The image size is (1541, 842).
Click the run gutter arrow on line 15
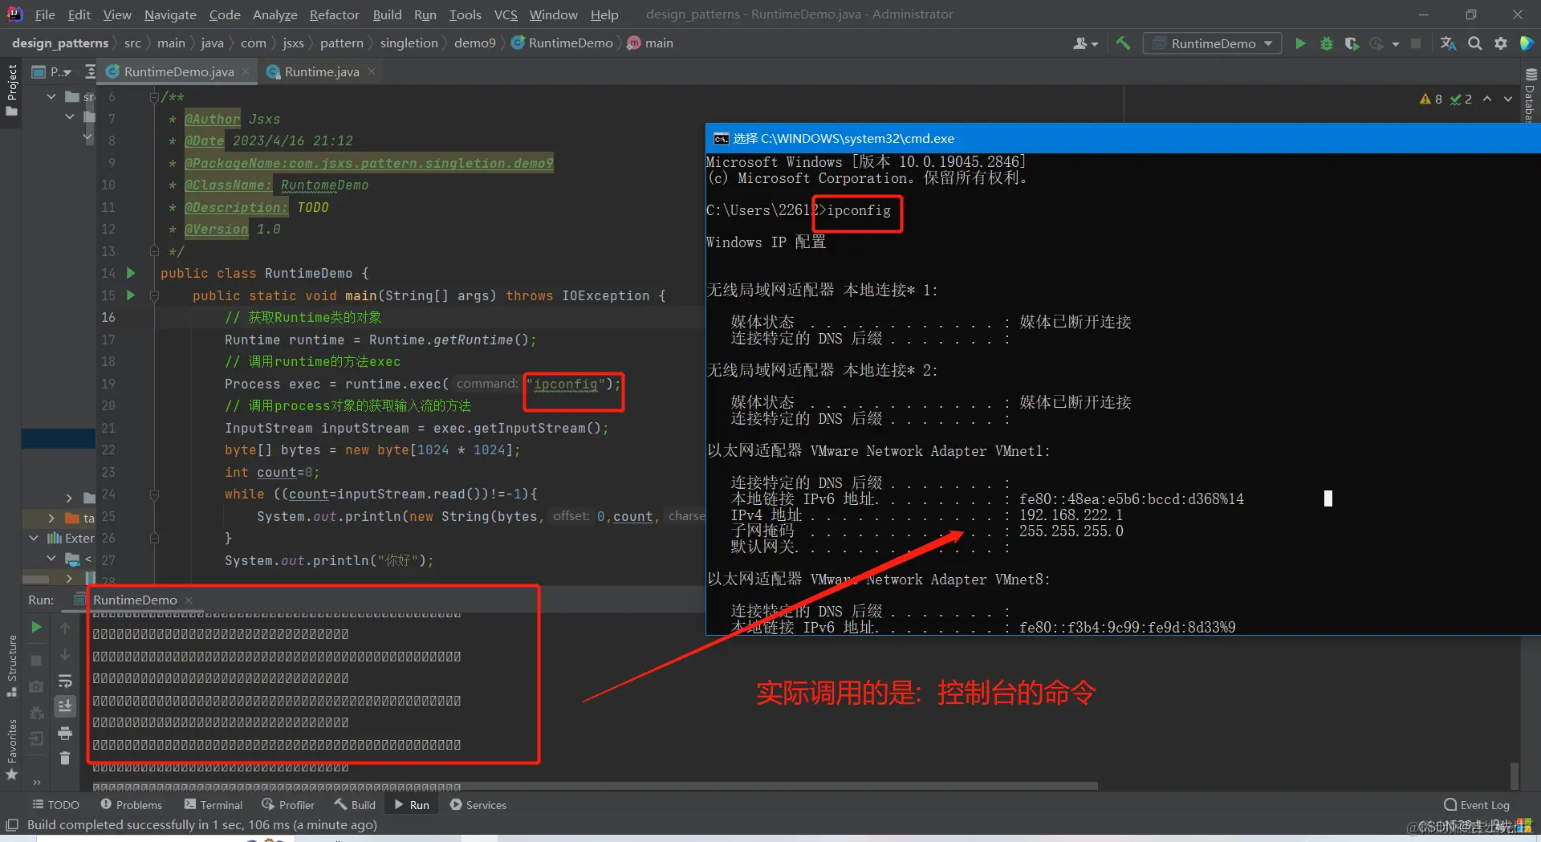[x=131, y=295]
